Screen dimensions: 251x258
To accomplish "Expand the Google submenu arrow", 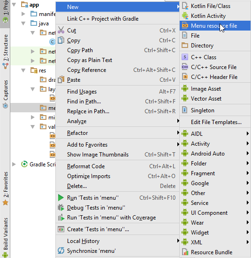I will tap(248, 183).
